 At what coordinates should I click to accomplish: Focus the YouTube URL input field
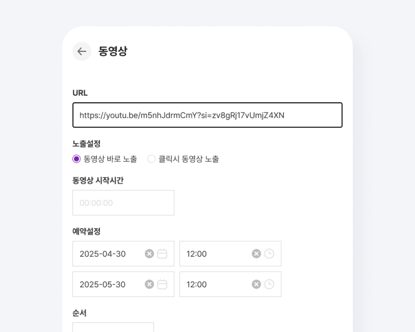click(207, 115)
